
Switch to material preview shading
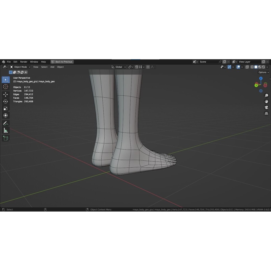pos(260,67)
